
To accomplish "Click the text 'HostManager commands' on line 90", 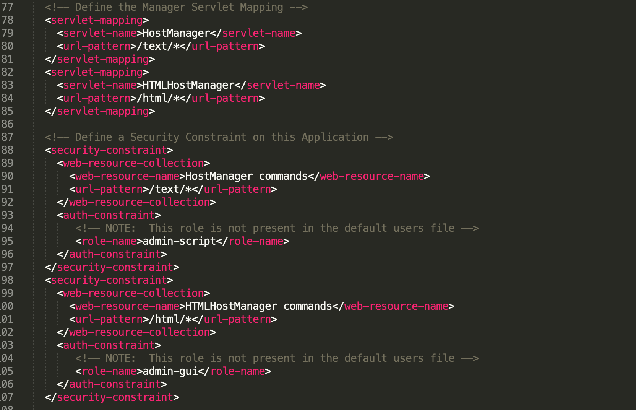I will (x=247, y=176).
